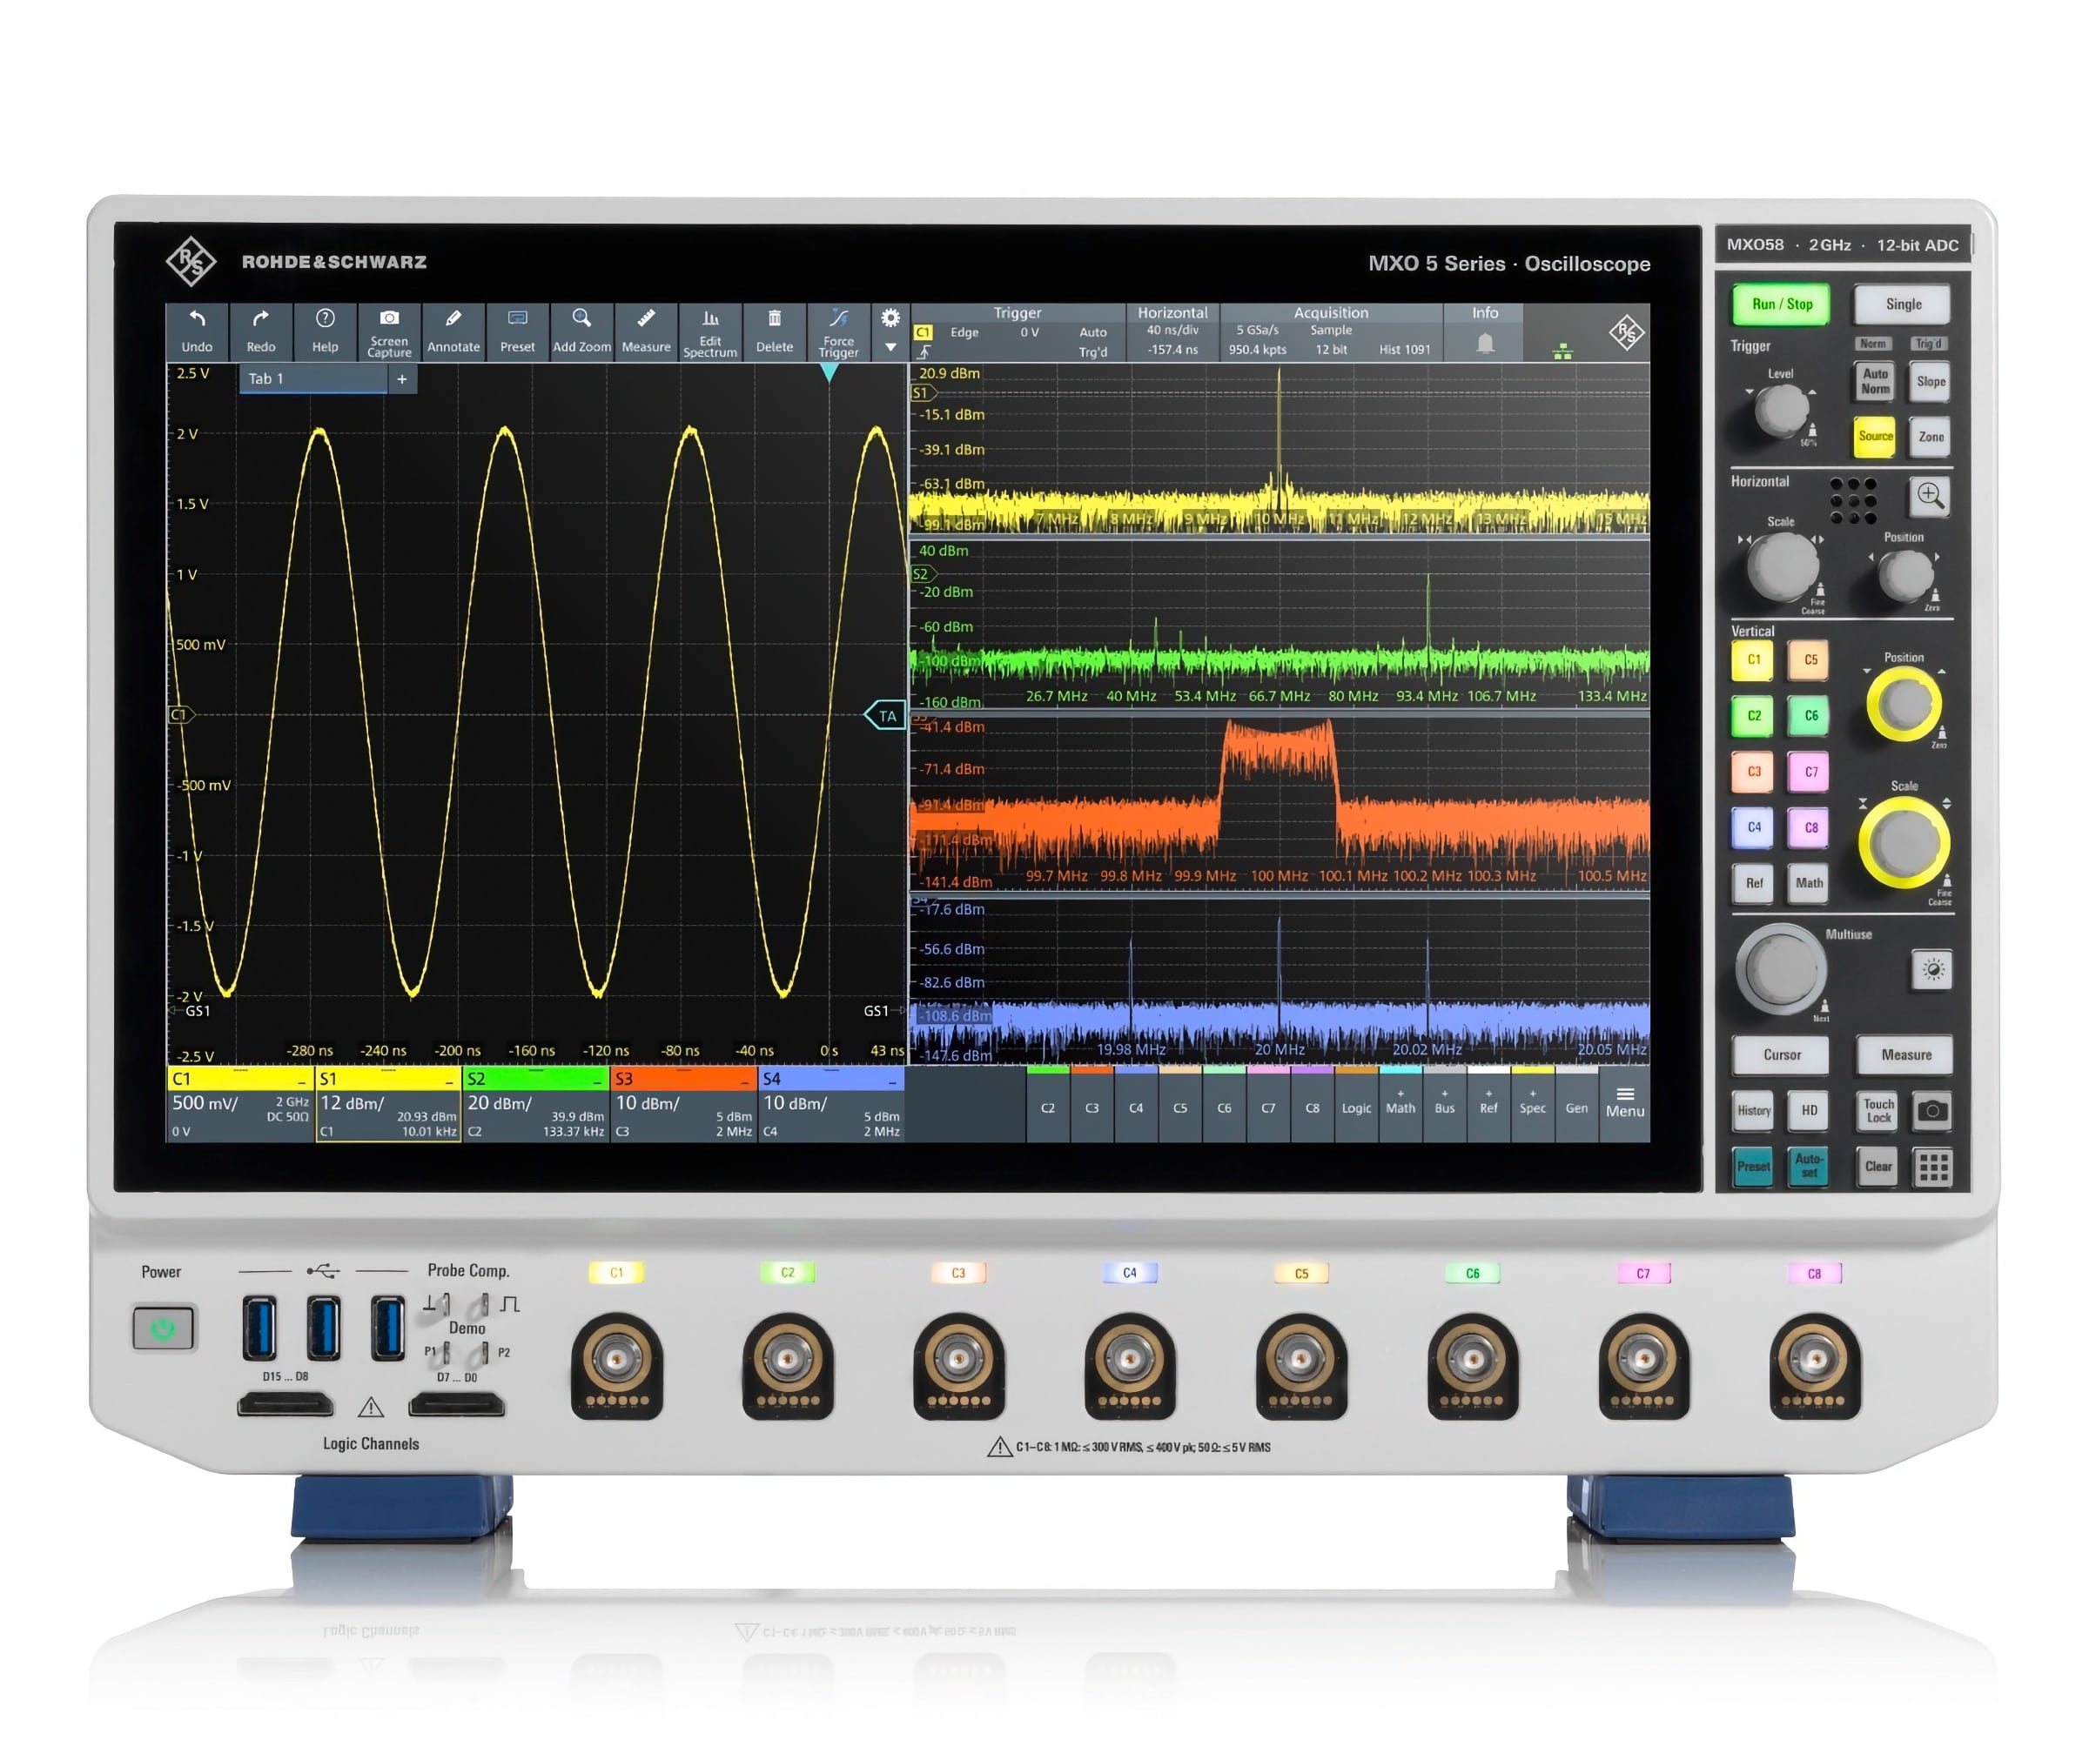This screenshot has height=1740, width=2089.
Task: Tap the TA trigger level marker
Action: point(884,716)
